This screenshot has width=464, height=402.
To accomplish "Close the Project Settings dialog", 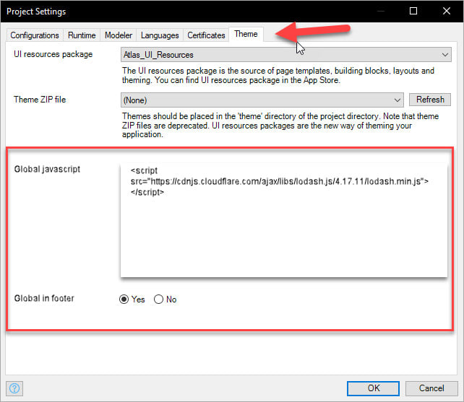I will click(446, 12).
